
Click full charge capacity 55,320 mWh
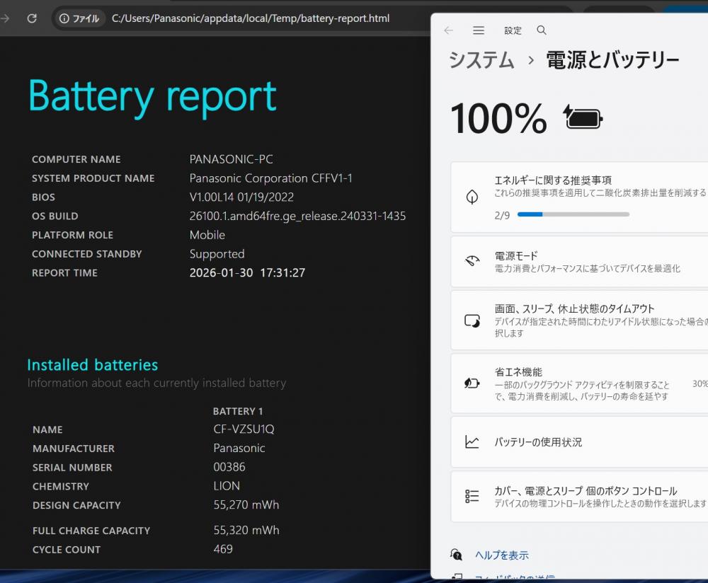pos(246,530)
